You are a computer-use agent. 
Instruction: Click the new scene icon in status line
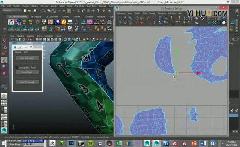click(25, 11)
